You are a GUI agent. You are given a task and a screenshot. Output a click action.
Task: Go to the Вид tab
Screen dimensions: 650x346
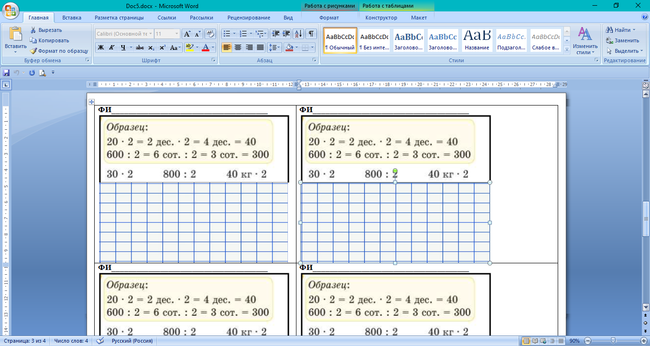(x=288, y=18)
